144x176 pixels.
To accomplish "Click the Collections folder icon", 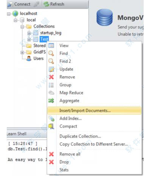I will [29, 26].
